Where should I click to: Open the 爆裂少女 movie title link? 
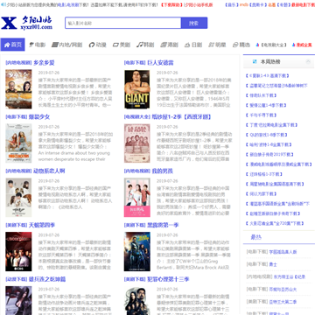[x=39, y=117]
